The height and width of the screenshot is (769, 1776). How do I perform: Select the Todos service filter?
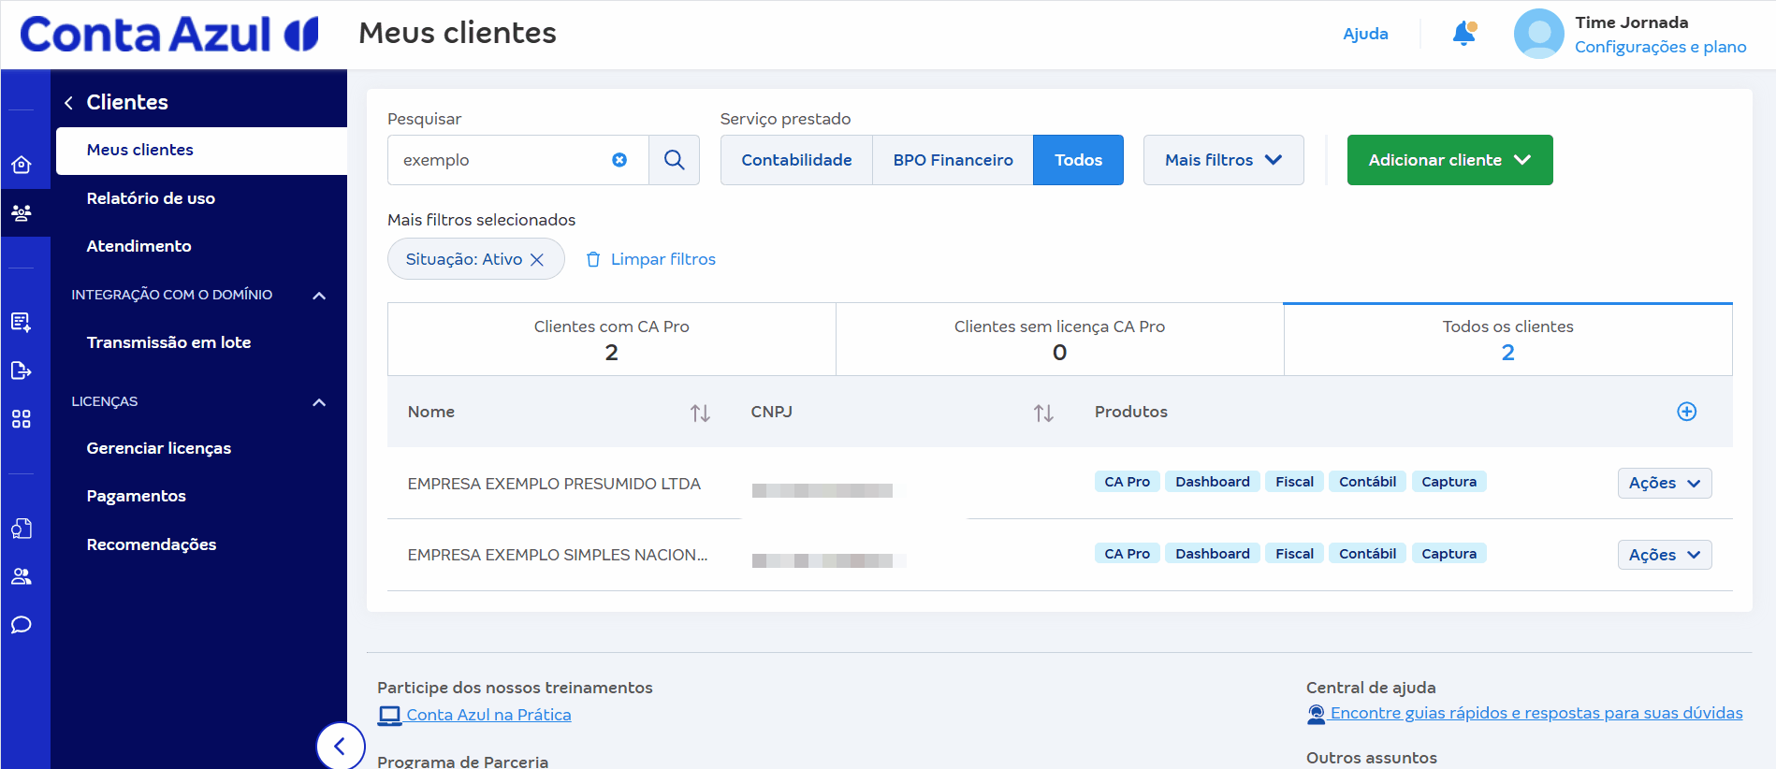1078,160
